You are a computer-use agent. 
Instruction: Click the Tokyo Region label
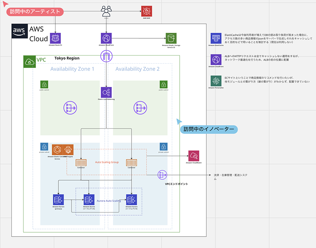click(x=67, y=58)
